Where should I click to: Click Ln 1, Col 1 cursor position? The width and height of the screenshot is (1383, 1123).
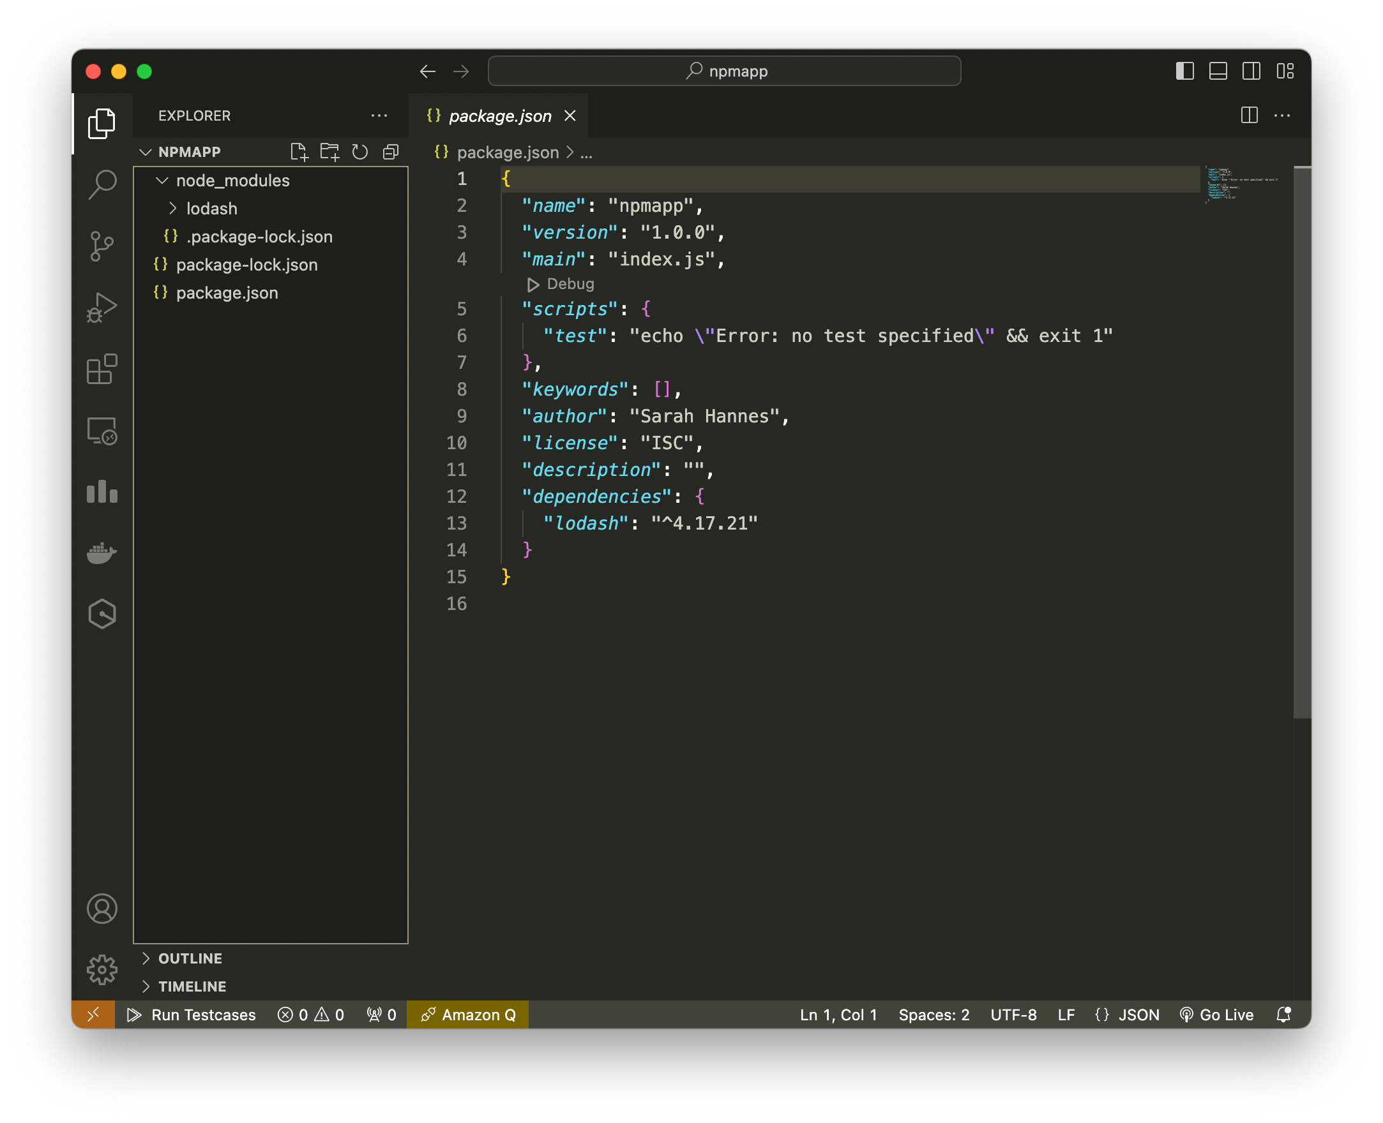click(839, 1015)
